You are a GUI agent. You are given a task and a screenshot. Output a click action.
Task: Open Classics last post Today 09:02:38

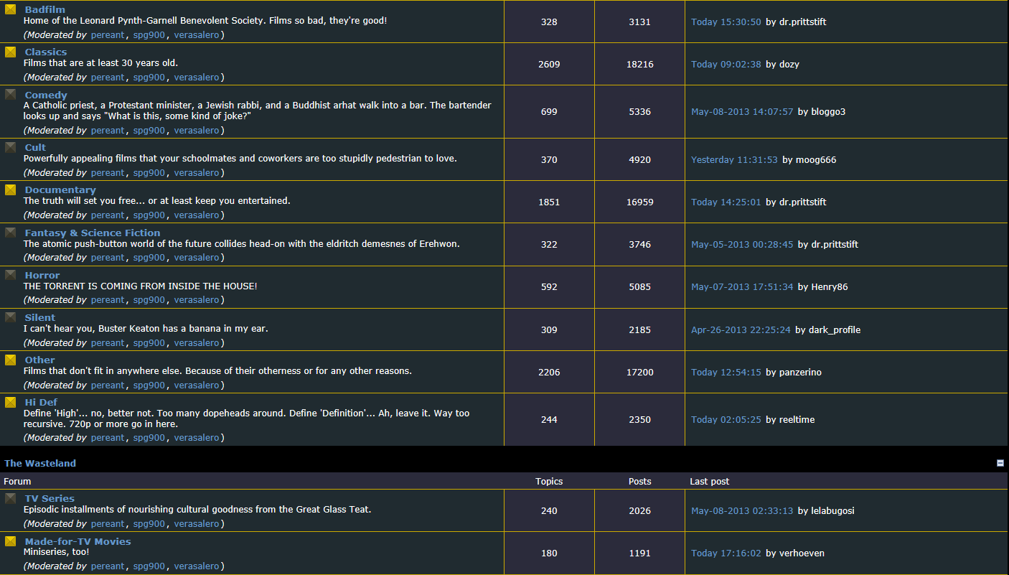point(726,64)
